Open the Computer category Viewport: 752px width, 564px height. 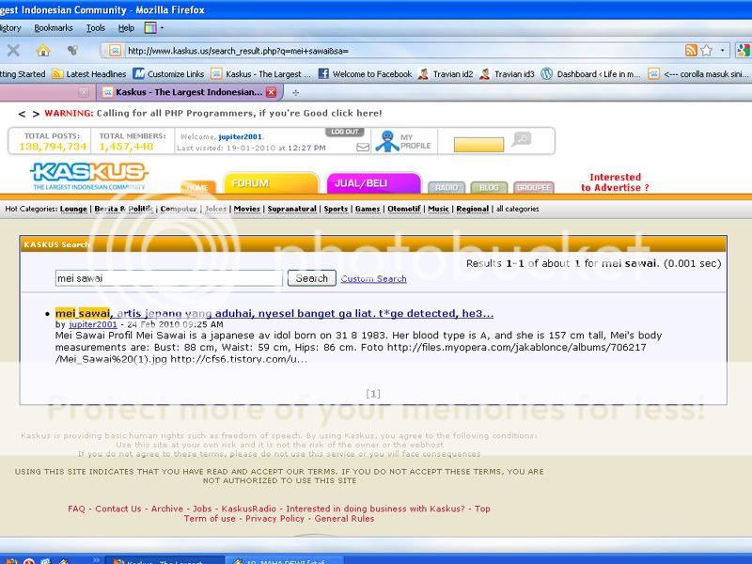179,209
